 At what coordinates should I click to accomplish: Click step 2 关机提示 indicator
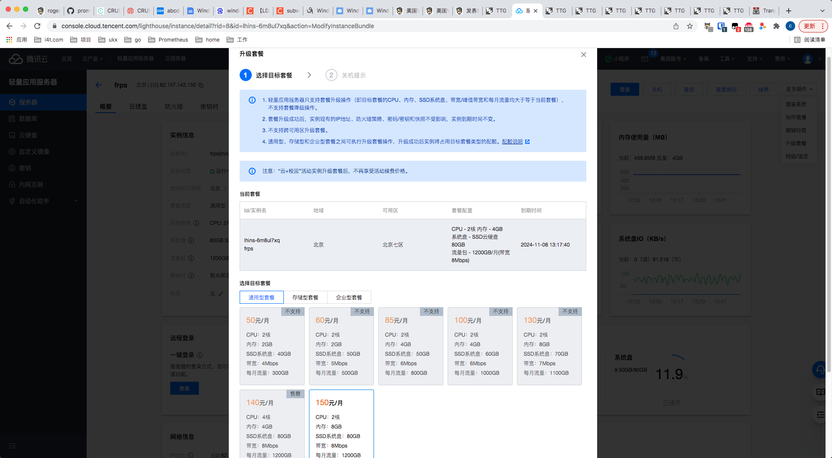point(346,75)
